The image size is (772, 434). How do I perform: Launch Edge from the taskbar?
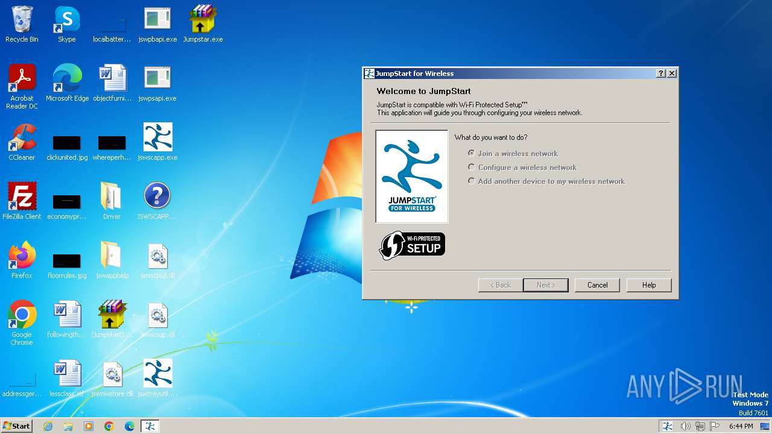[130, 426]
